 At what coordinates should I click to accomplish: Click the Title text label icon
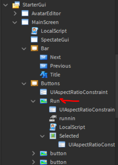click(44, 75)
